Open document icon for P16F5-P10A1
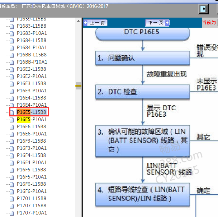The height and width of the screenshot is (217, 218). pyautogui.click(x=12, y=177)
